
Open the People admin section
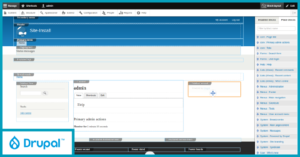(108, 13)
